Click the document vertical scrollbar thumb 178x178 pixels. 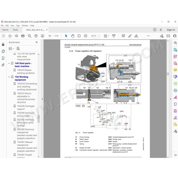(x=168, y=74)
